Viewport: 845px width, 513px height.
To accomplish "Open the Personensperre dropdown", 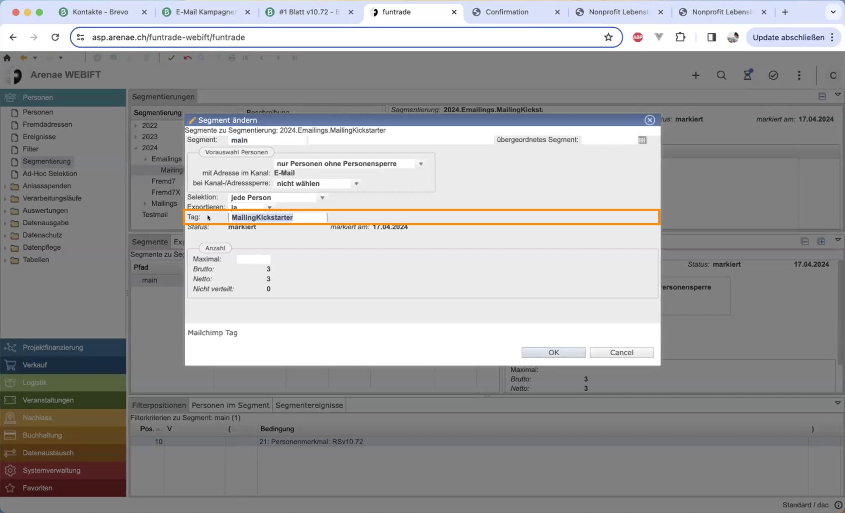I will pyautogui.click(x=421, y=164).
